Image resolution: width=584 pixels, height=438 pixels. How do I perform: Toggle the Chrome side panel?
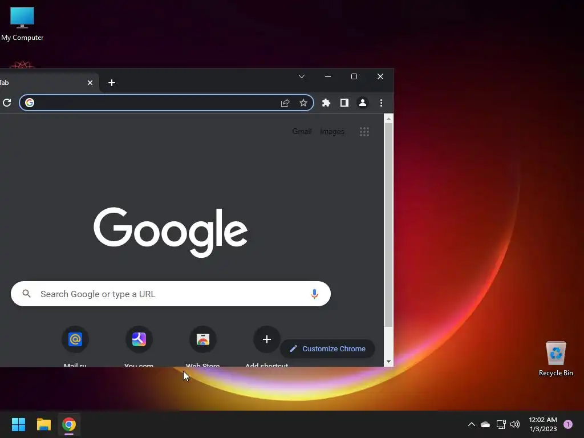tap(344, 103)
